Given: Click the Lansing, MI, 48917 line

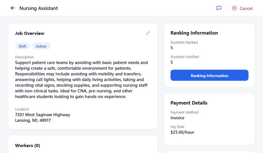Looking at the screenshot, I should tap(33, 120).
